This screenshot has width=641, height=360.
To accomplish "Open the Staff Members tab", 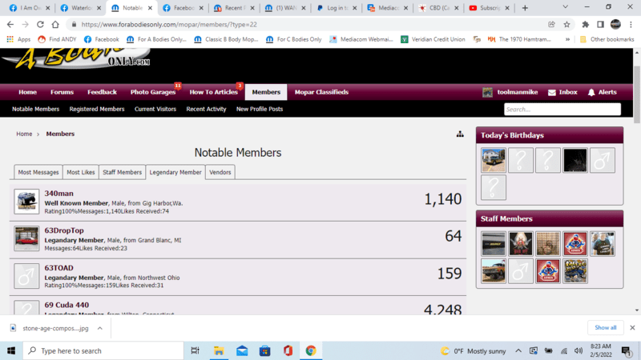I will coord(123,172).
